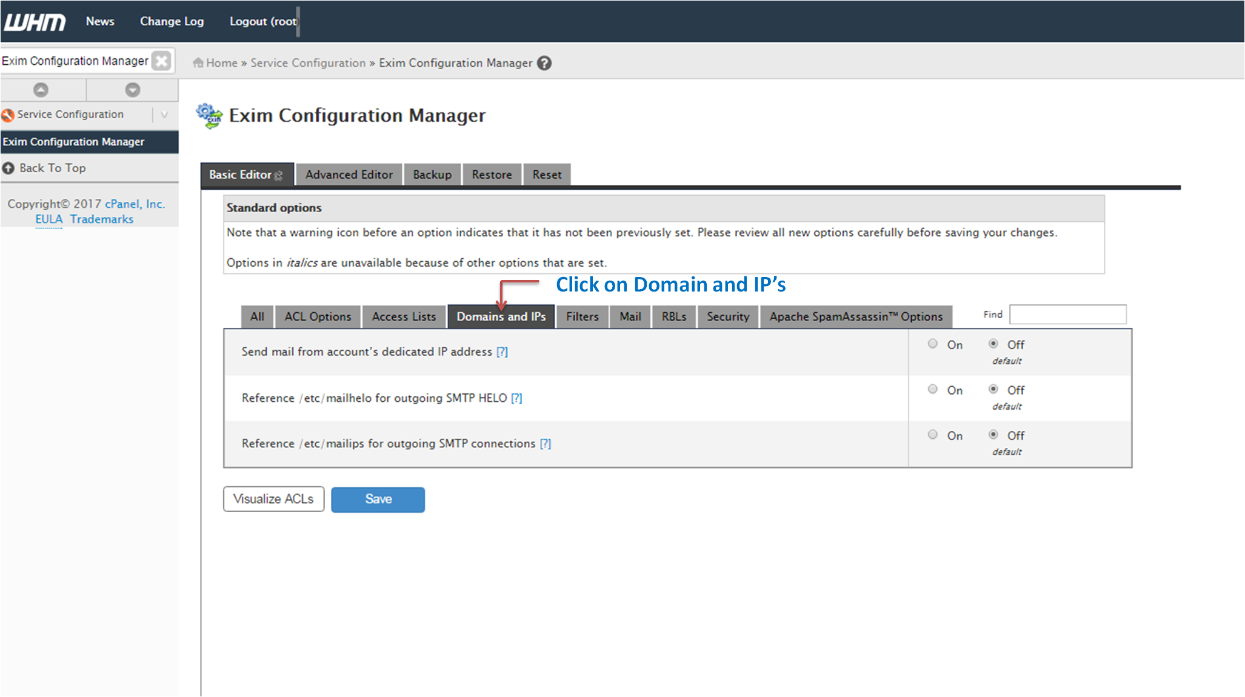Click the Save button
This screenshot has height=697, width=1245.
coord(378,499)
